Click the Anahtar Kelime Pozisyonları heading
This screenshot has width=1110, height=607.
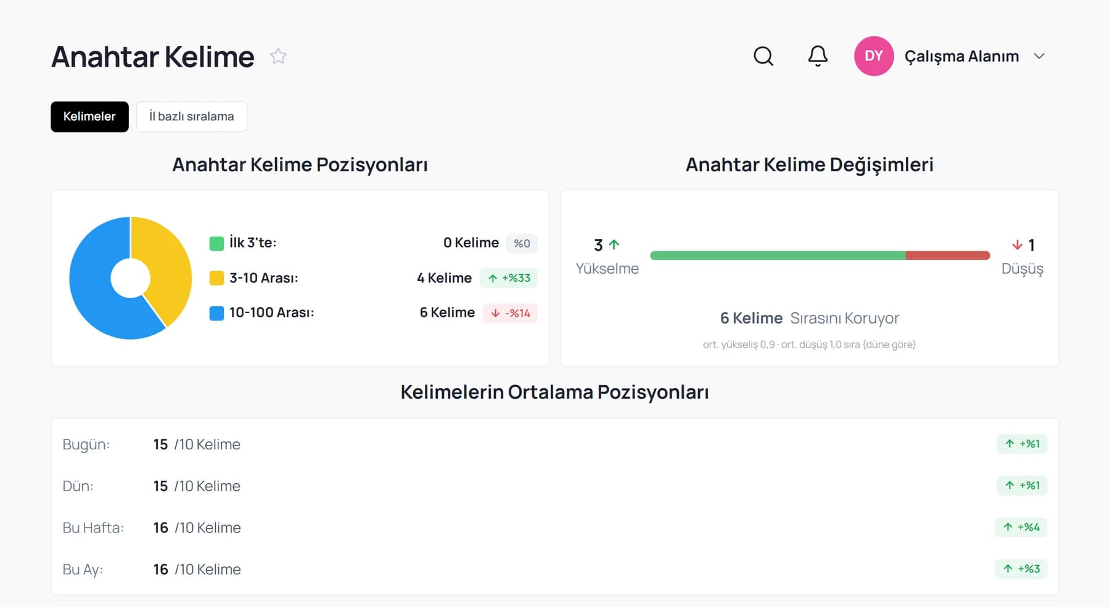(x=300, y=165)
